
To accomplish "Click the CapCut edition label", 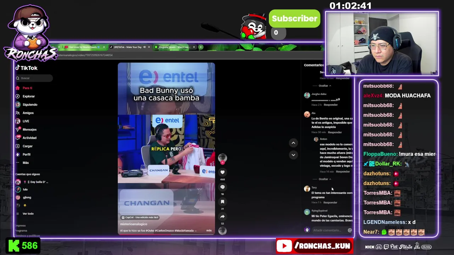I will [140, 217].
